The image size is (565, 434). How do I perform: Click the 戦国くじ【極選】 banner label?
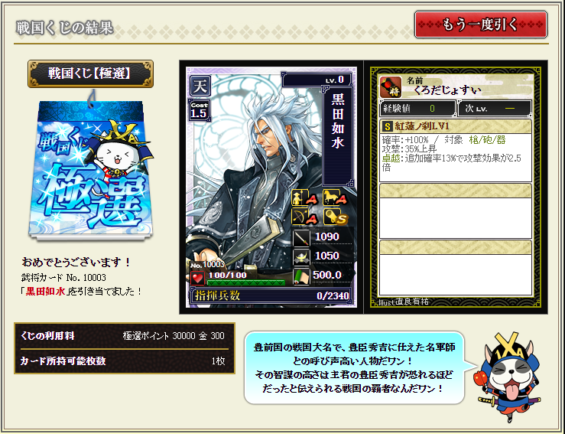[x=90, y=74]
